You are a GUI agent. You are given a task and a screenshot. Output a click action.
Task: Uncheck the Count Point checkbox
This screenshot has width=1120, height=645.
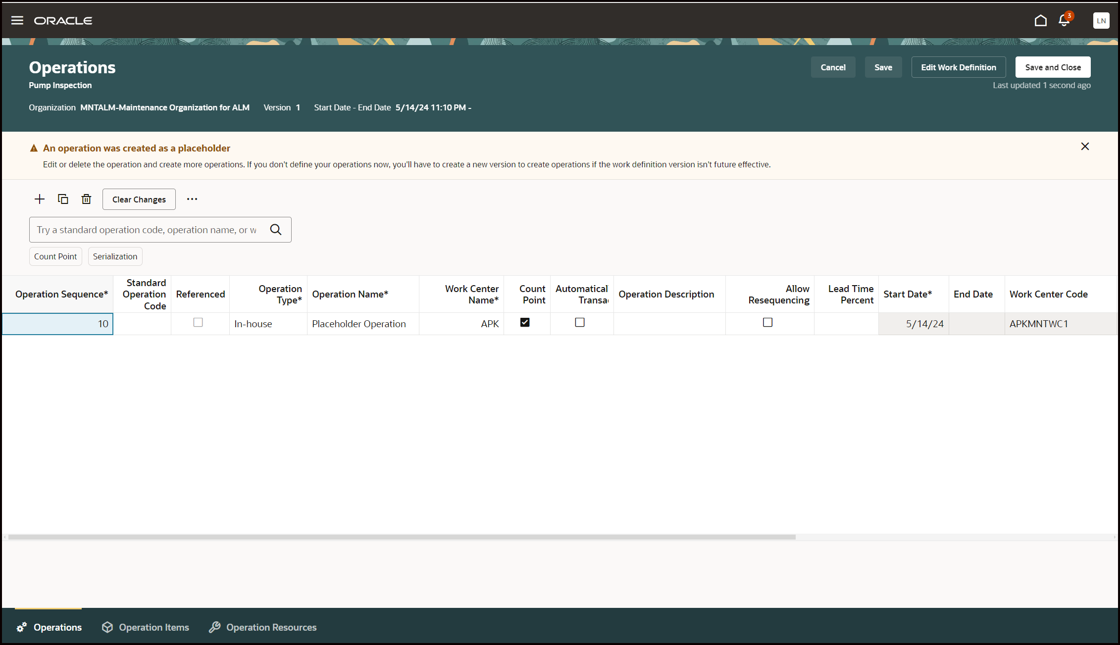pos(525,323)
